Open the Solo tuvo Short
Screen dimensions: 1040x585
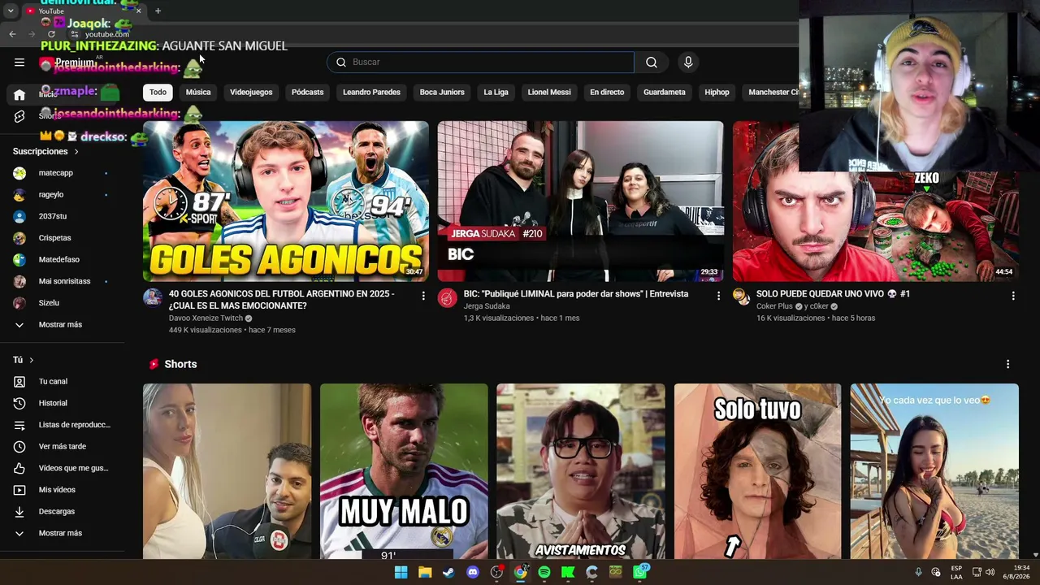757,471
